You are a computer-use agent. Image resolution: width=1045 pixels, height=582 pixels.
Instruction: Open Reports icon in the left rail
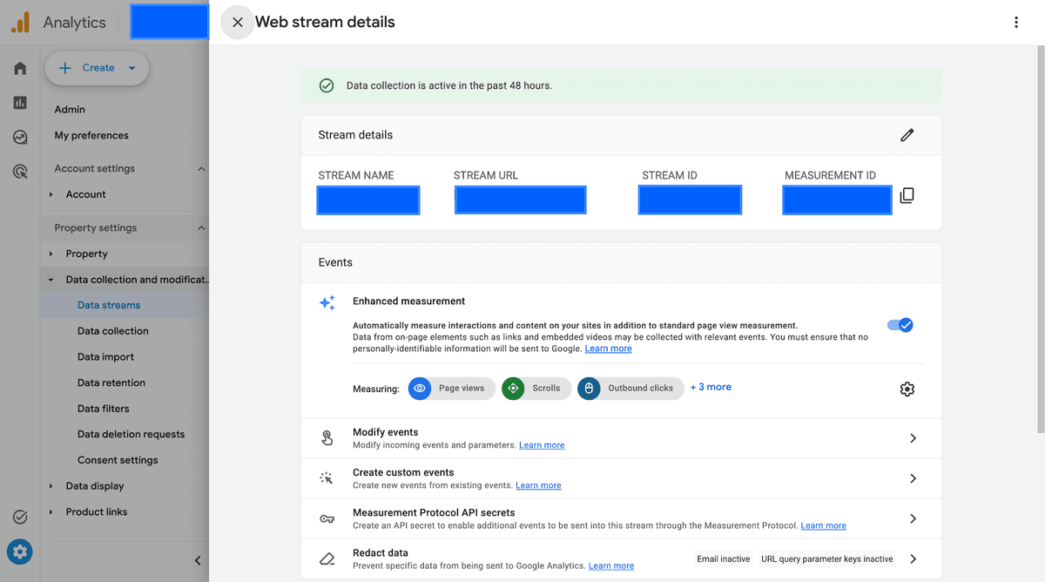click(20, 103)
